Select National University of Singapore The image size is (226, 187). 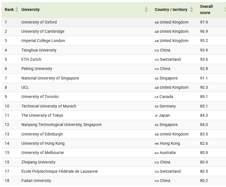pos(50,78)
